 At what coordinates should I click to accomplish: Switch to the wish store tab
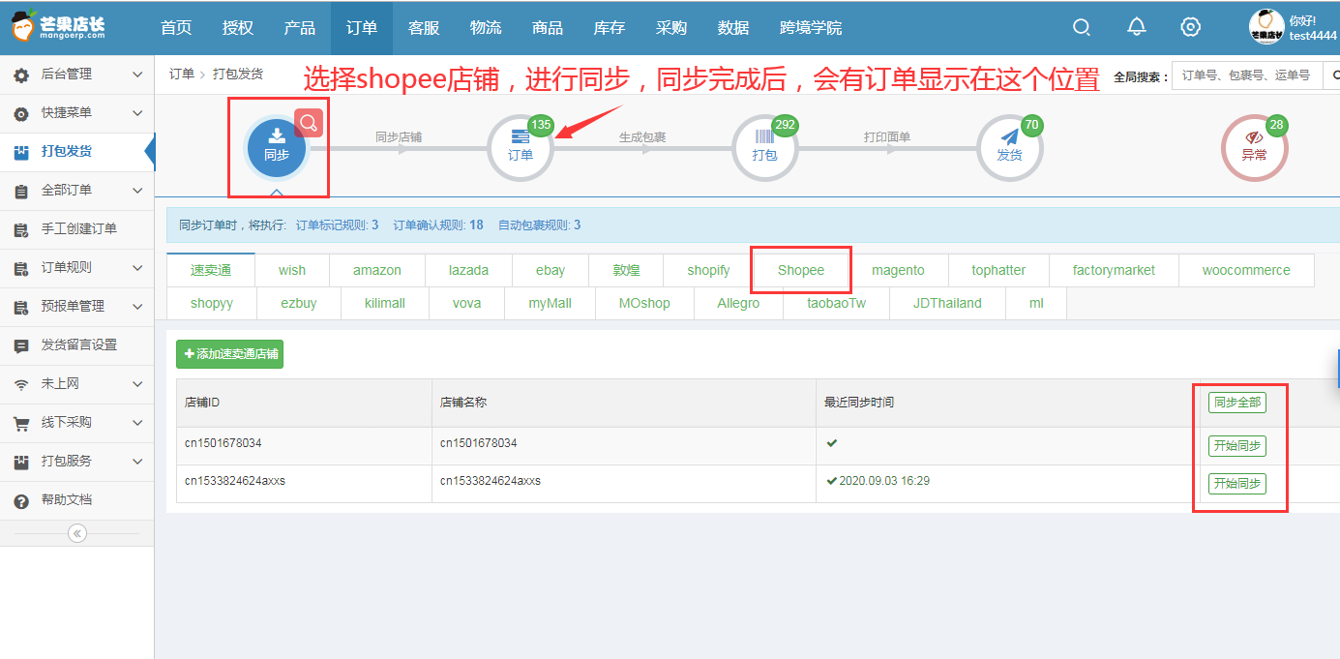(x=292, y=270)
